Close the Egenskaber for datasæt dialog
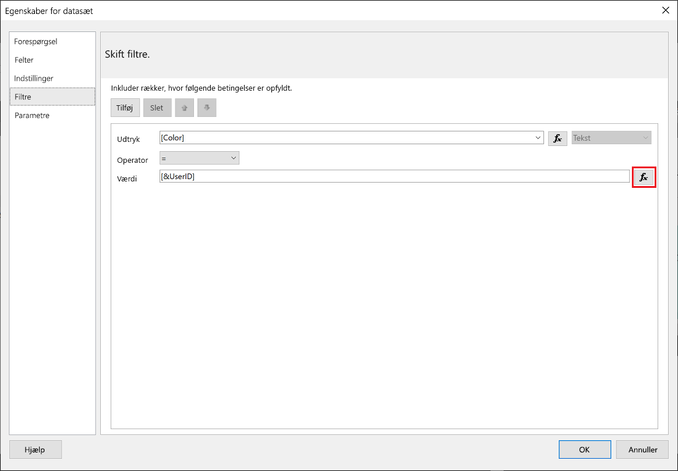Image resolution: width=678 pixels, height=471 pixels. pyautogui.click(x=665, y=10)
